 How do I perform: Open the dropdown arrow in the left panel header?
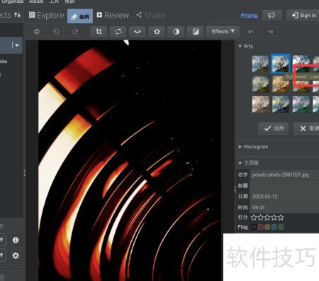[x=17, y=45]
